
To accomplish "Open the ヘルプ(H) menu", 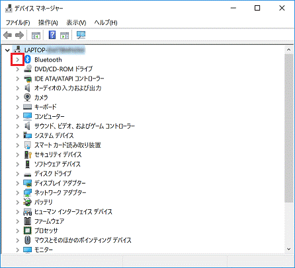I will 106,22.
